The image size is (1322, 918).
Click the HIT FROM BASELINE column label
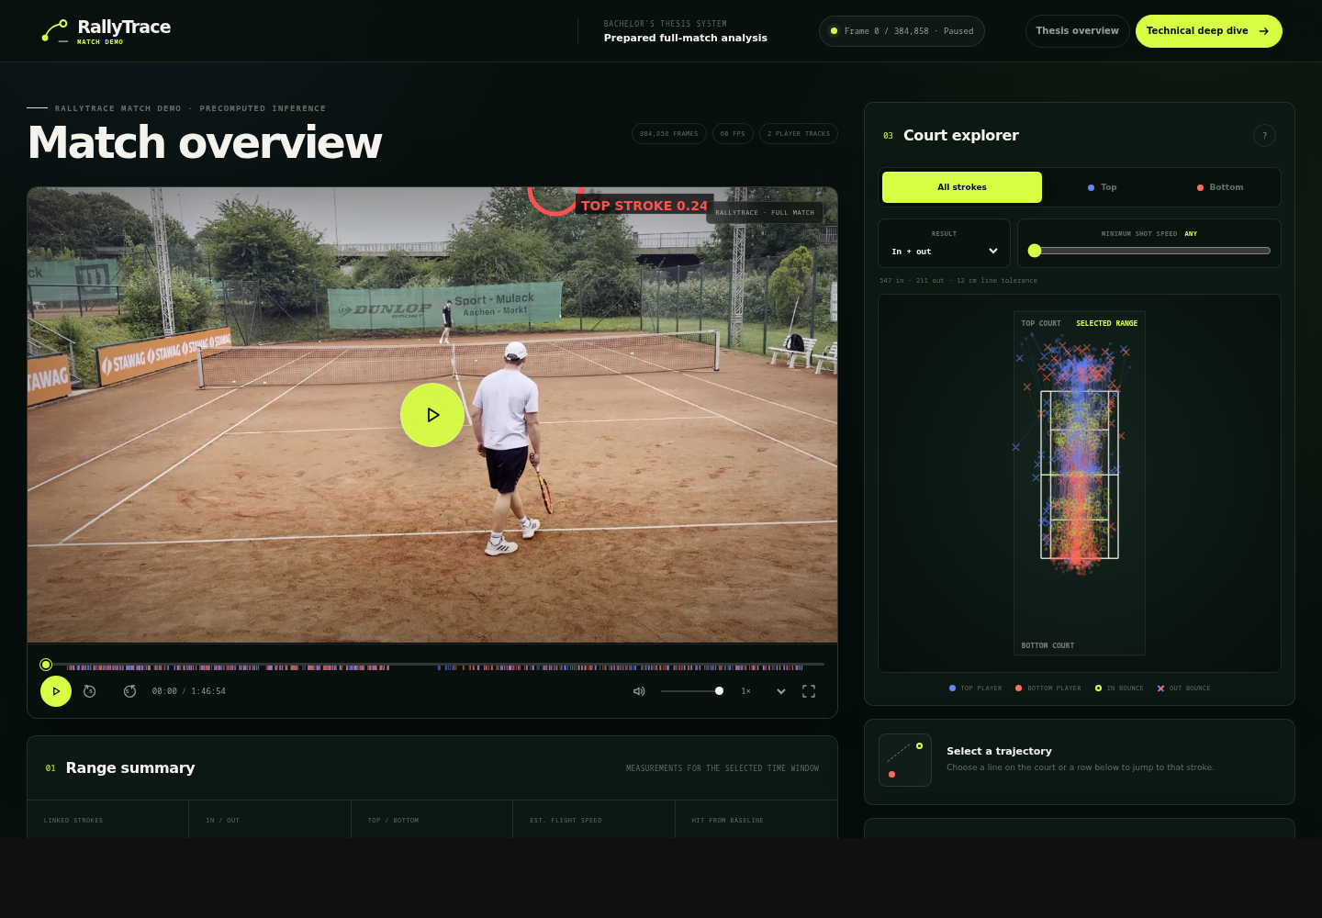(727, 821)
